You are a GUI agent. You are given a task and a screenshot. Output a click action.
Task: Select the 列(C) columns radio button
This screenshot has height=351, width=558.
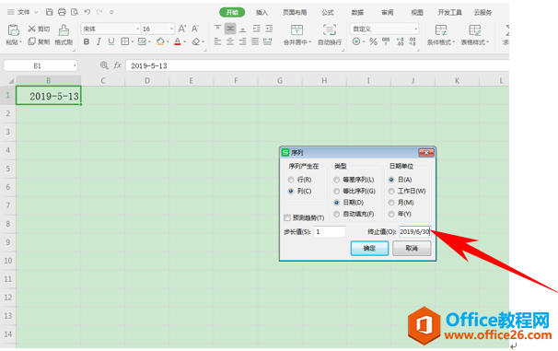pos(291,192)
